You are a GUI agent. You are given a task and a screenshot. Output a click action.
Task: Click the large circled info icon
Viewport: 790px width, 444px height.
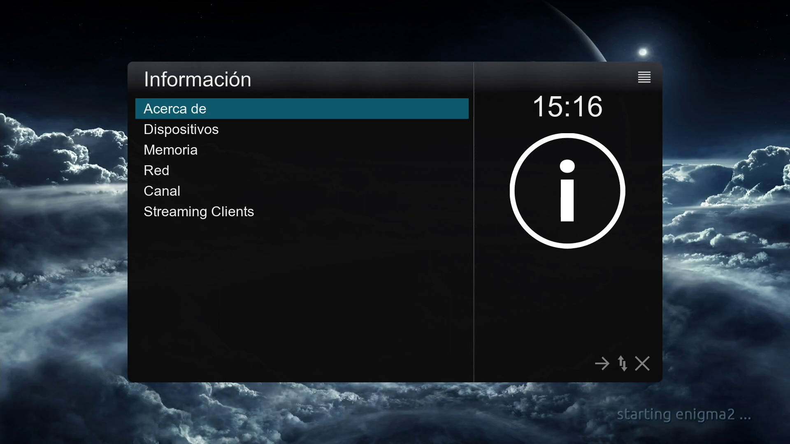[x=567, y=191]
